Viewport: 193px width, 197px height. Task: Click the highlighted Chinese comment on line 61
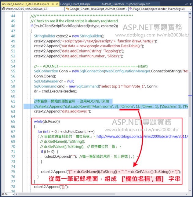71,101
